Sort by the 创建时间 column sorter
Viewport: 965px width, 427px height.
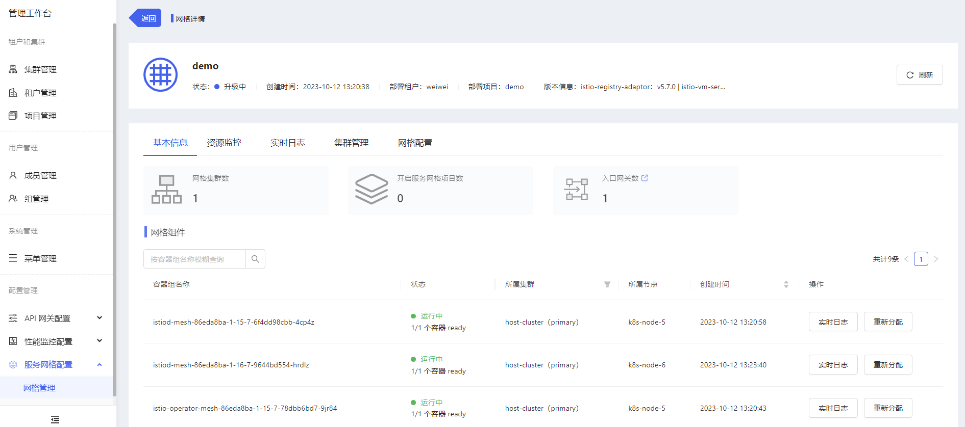click(786, 284)
